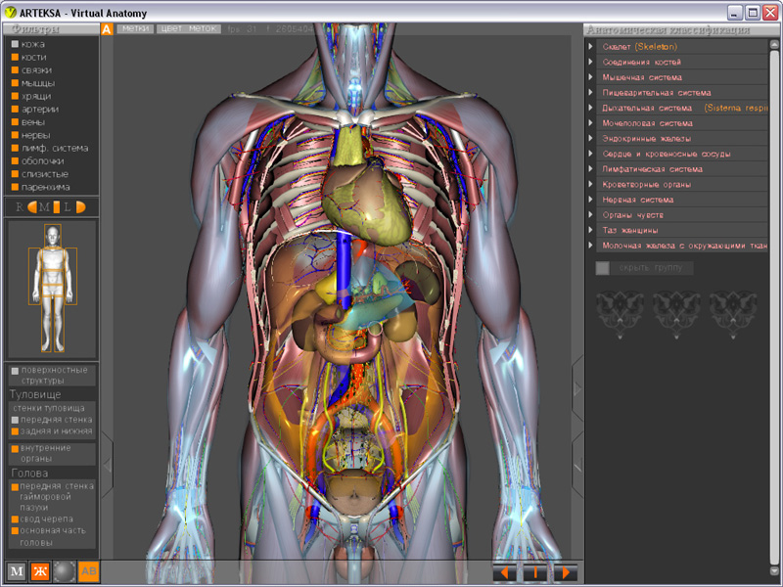Expand the Мочеполовая система node arrow
This screenshot has height=587, width=783.
click(x=591, y=123)
